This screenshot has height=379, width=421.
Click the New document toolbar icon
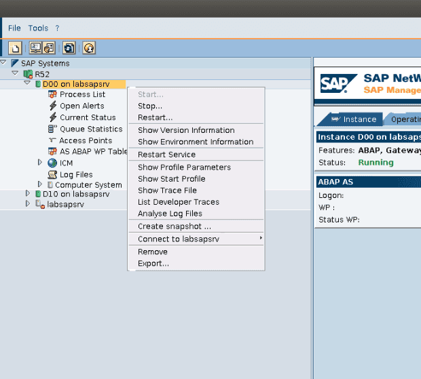(x=15, y=48)
